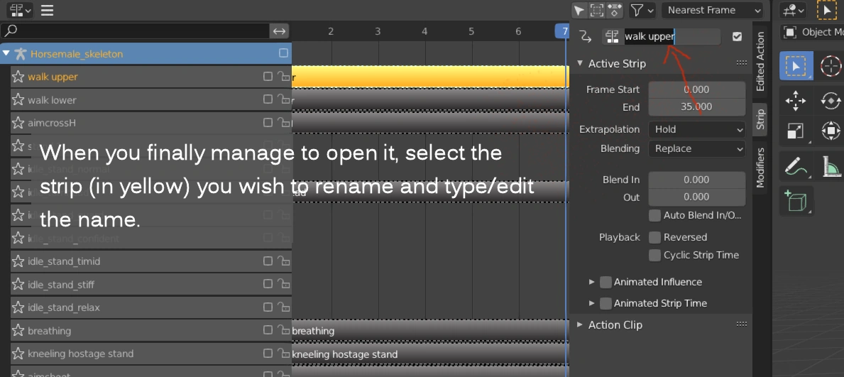Switch to the Modifiers sidebar tab

760,168
